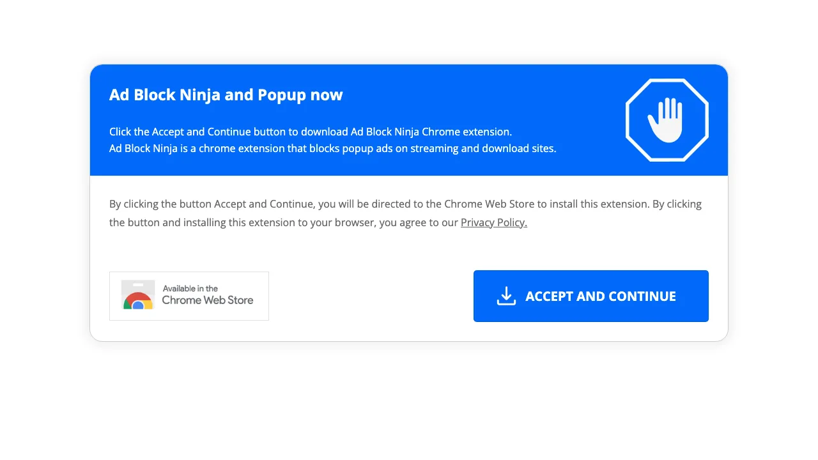The height and width of the screenshot is (460, 818).
Task: Click the small Available in the text
Action: coord(190,288)
